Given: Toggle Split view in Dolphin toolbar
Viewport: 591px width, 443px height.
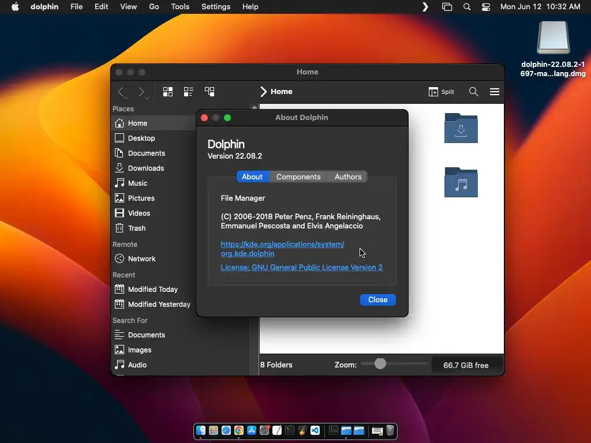Looking at the screenshot, I should (x=442, y=92).
